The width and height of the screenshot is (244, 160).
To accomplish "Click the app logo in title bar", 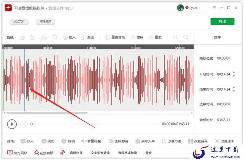I will tap(8, 8).
